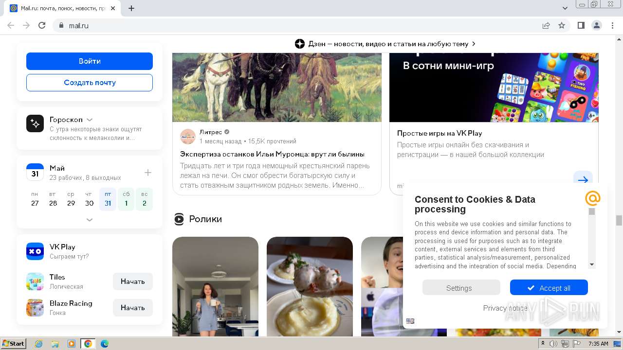Select Sunday 2 in the calendar
Image resolution: width=623 pixels, height=350 pixels.
(x=144, y=199)
